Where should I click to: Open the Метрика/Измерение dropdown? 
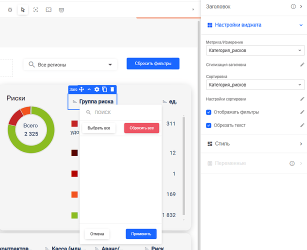click(254, 50)
